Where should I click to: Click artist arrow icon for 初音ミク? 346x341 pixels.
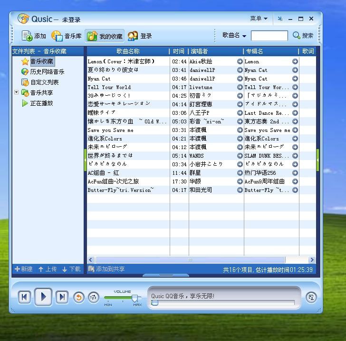point(240,96)
